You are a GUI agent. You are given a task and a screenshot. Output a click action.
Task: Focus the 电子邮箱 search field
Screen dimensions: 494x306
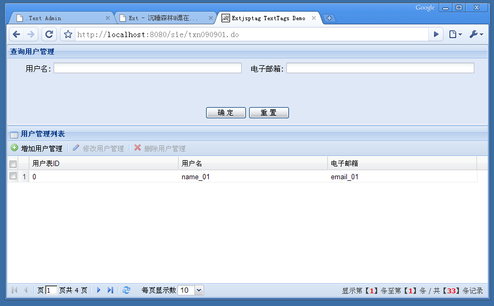[380, 68]
